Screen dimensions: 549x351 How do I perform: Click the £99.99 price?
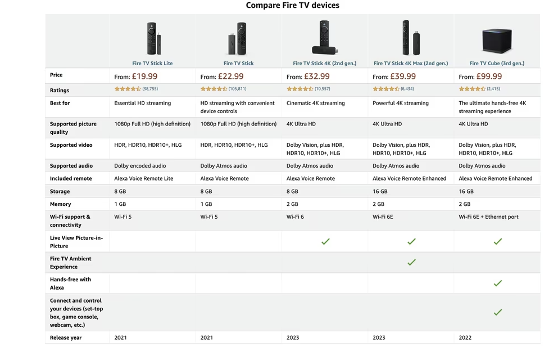(489, 76)
